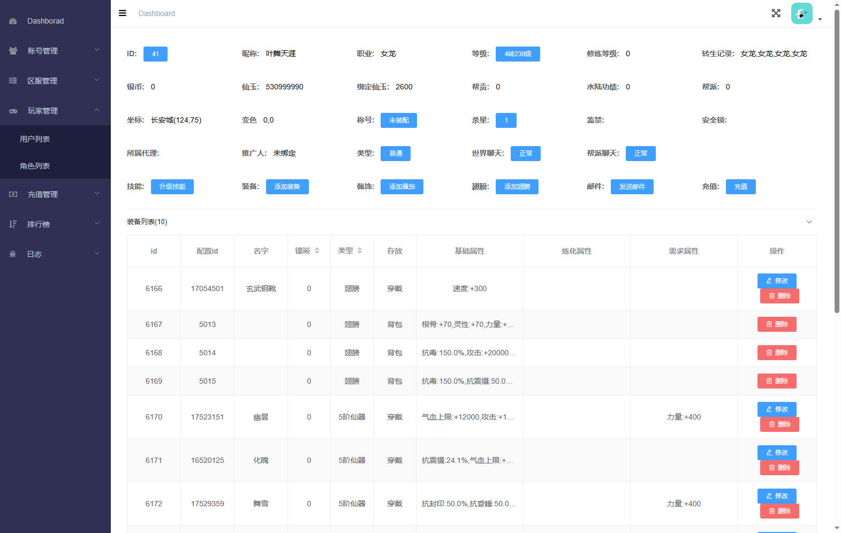841x533 pixels.
Task: Click the Dashborad sidebar icon
Action: click(13, 21)
